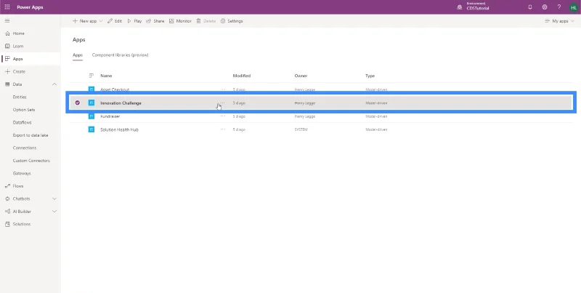This screenshot has height=293, width=581.
Task: Open more options for Asset Checkout
Action: click(223, 89)
